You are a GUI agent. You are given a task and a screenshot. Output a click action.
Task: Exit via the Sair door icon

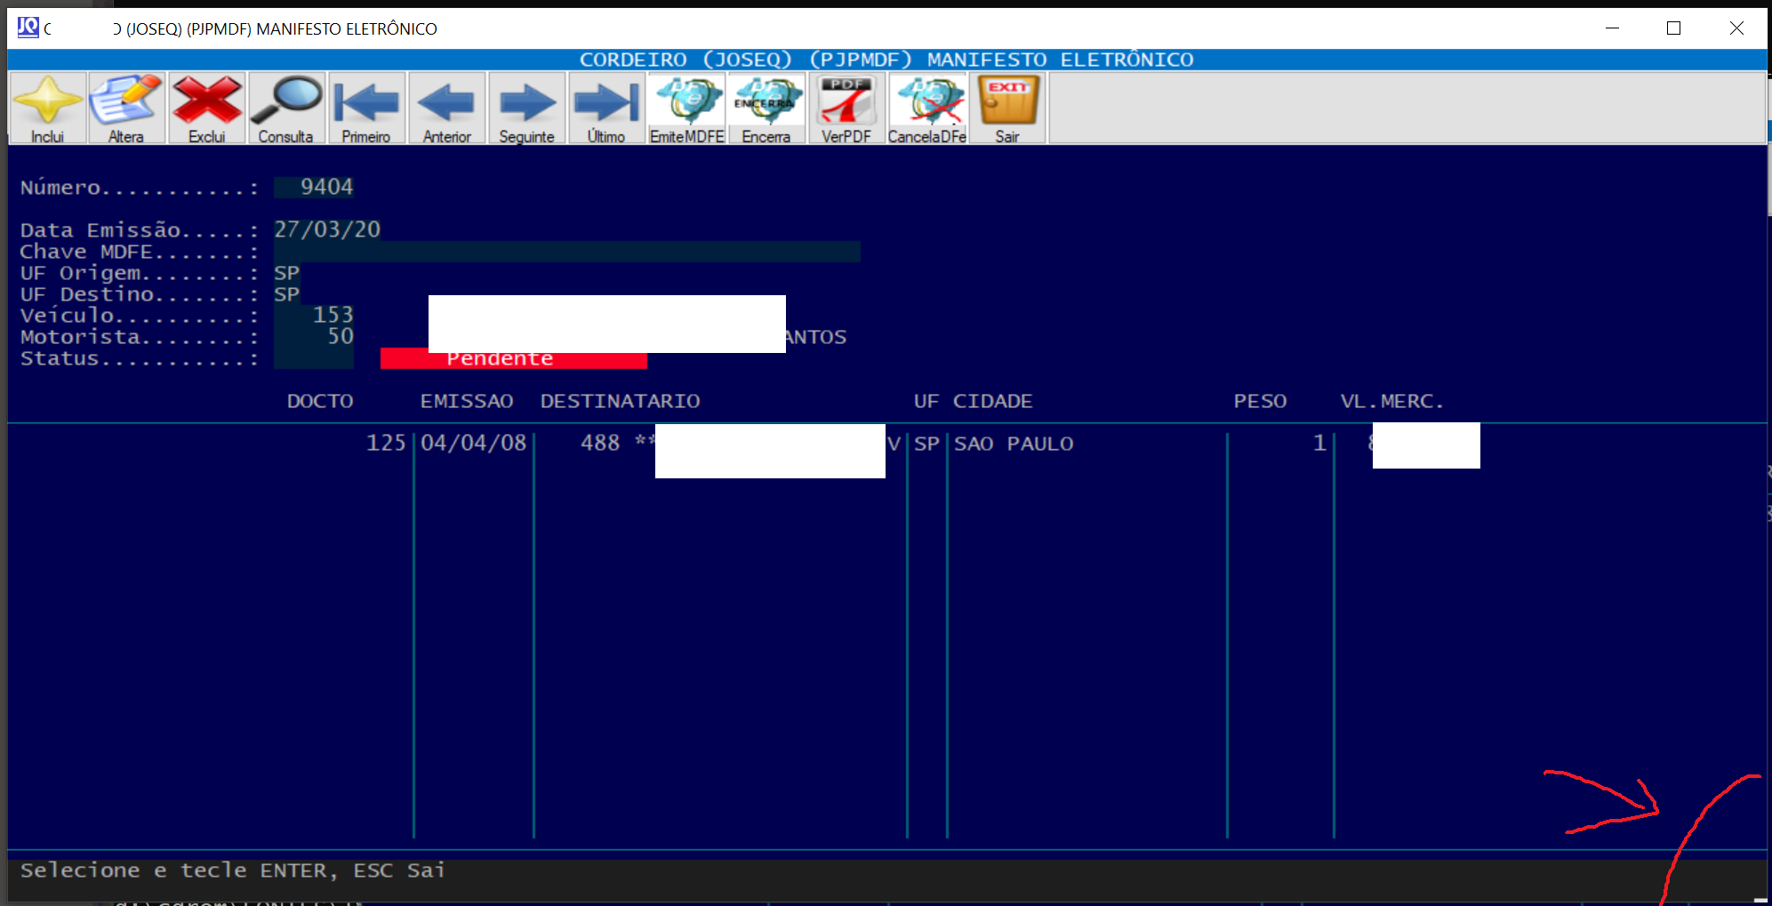pyautogui.click(x=1007, y=108)
